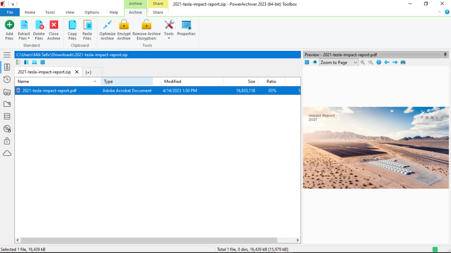Click the 16,833,118 size cell
The width and height of the screenshot is (451, 253).
pos(246,90)
